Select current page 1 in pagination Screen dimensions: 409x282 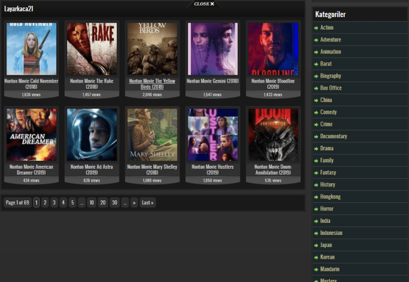(36, 202)
